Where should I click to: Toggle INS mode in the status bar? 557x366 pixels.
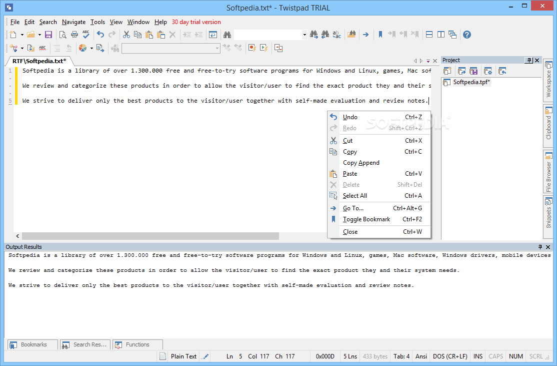coord(478,356)
